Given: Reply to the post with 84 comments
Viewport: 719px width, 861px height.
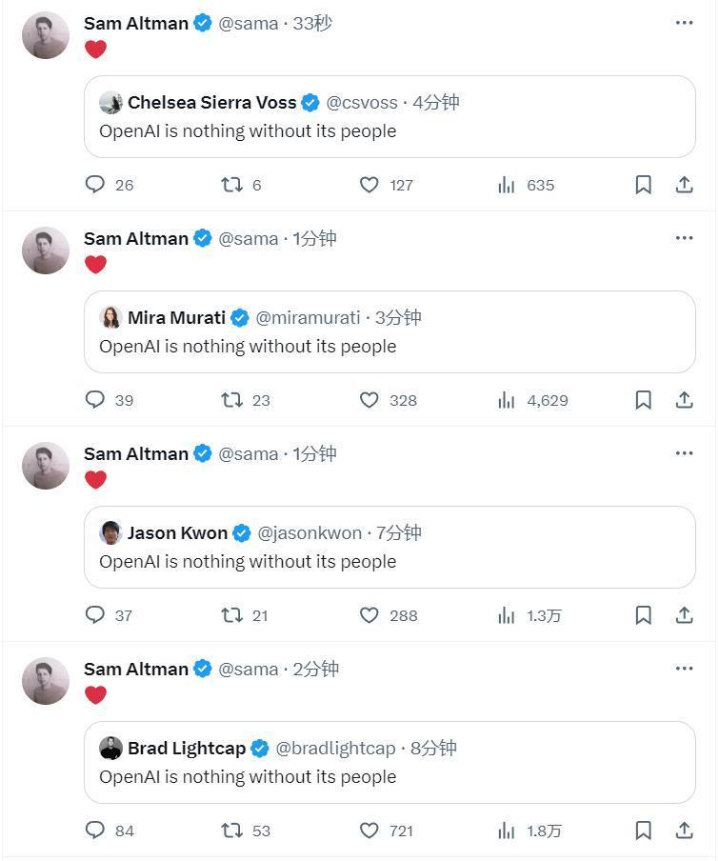Looking at the screenshot, I should coord(95,831).
